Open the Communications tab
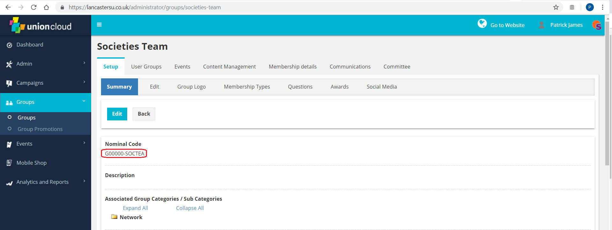Image resolution: width=612 pixels, height=230 pixels. coord(350,67)
